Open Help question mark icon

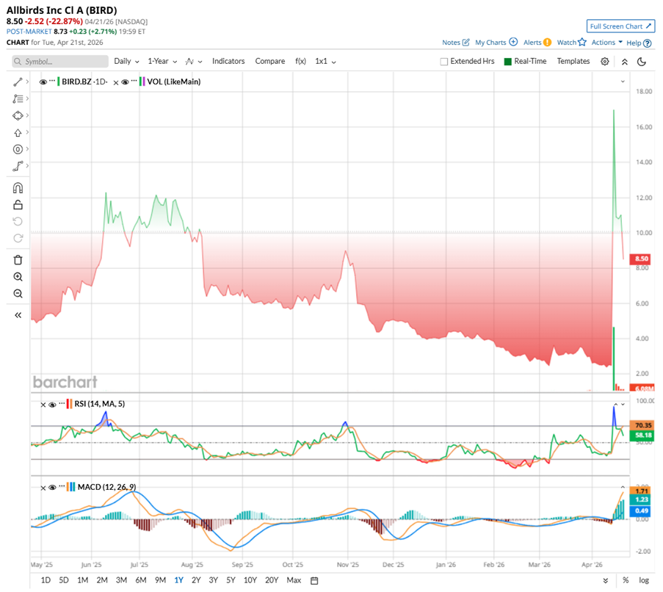(647, 43)
